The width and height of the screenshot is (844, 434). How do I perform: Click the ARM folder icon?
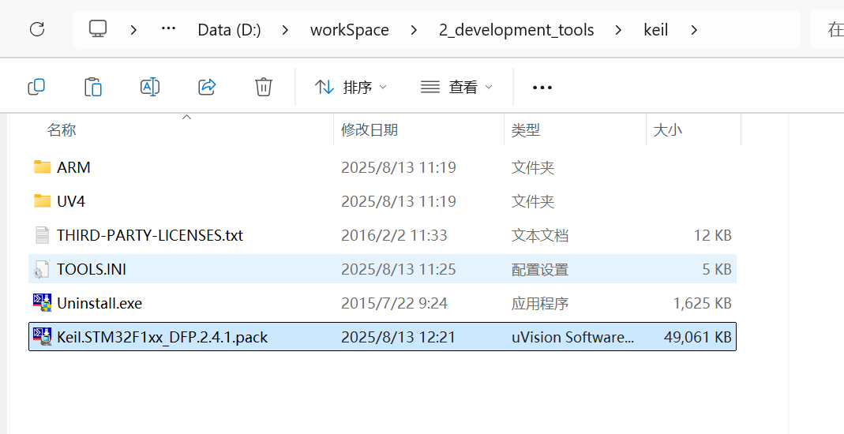point(43,166)
